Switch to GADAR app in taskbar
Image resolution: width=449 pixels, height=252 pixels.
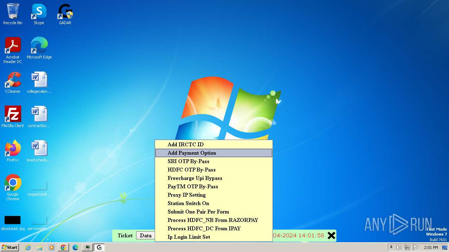click(x=99, y=247)
